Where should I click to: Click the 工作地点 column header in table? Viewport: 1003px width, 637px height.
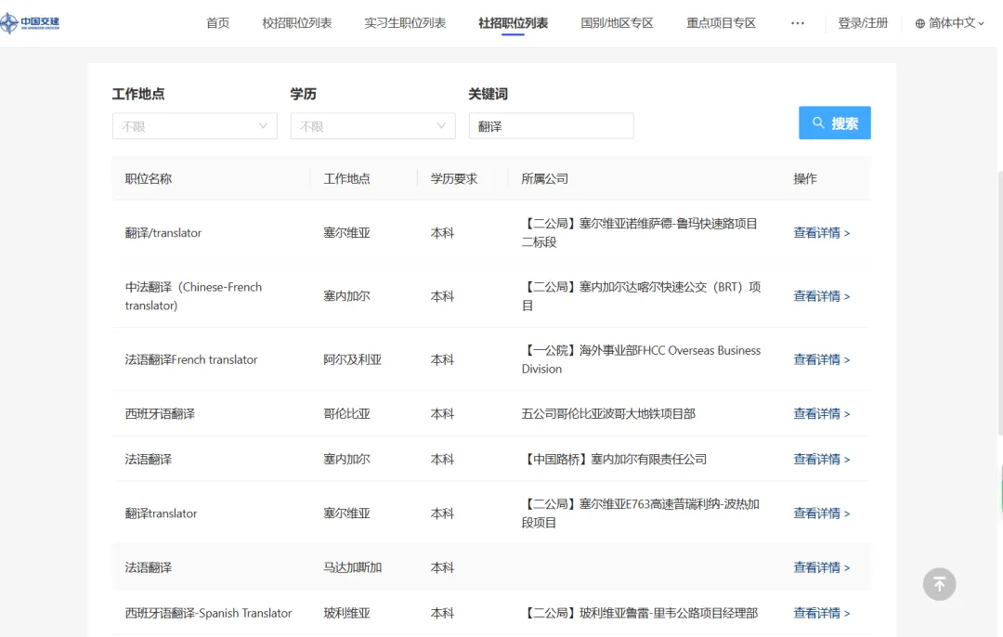[346, 178]
